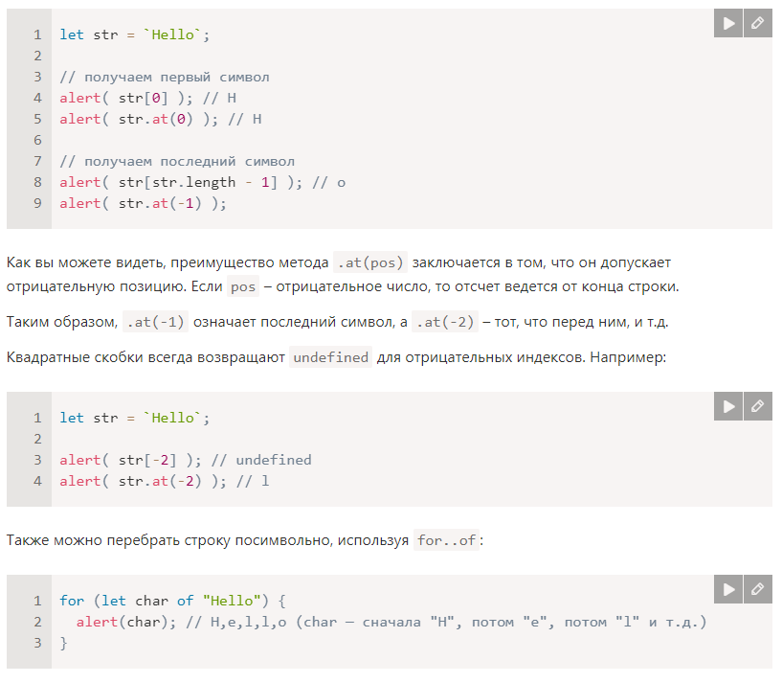The height and width of the screenshot is (683, 782).
Task: Click inline code '.at(-1)' in paragraph
Action: click(155, 322)
